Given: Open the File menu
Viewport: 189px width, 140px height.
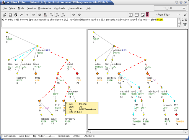Looking at the screenshot, I should pos(5,8).
